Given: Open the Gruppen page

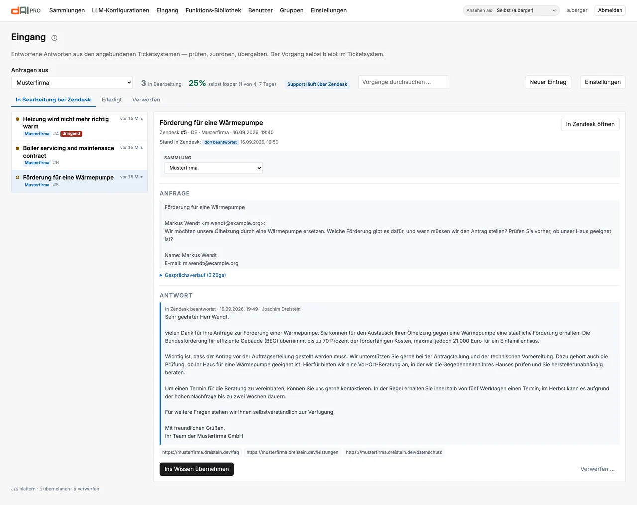Looking at the screenshot, I should 292,10.
